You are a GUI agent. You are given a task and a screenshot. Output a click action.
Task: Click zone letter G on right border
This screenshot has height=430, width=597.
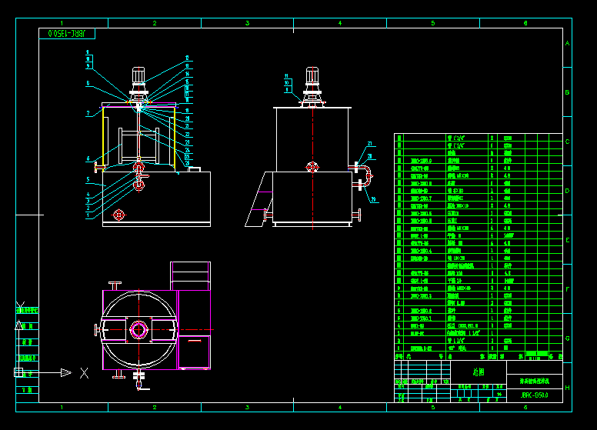pos(567,338)
